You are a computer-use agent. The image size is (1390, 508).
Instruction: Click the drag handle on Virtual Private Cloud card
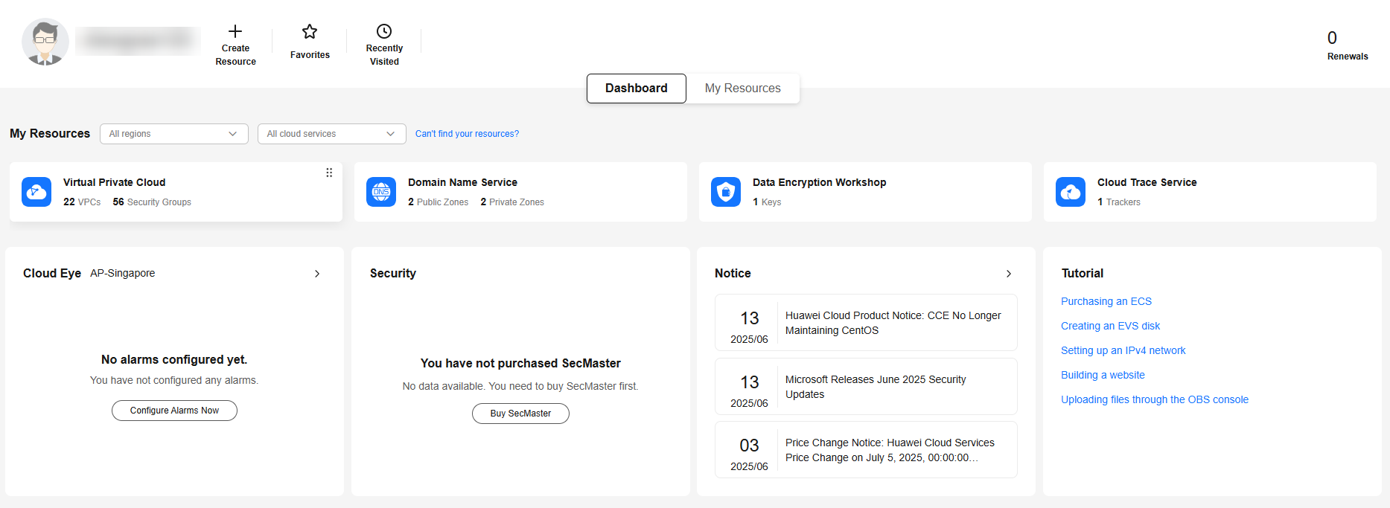click(x=329, y=173)
